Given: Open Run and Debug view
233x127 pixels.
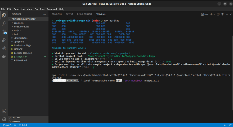Looking at the screenshot, I should (4, 40).
